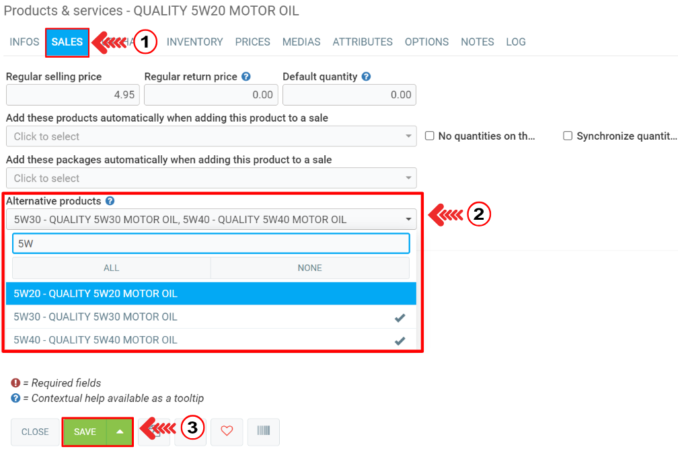Go to the ATTRIBUTES tab

(363, 42)
